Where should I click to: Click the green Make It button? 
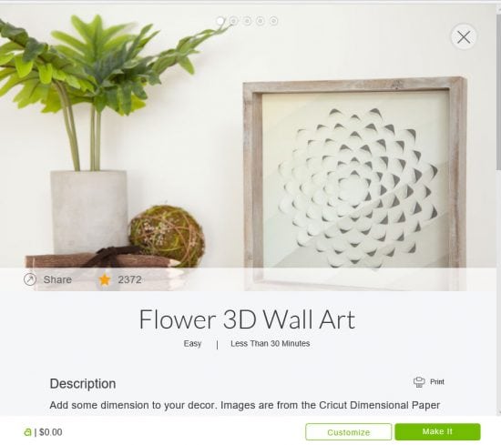point(437,431)
